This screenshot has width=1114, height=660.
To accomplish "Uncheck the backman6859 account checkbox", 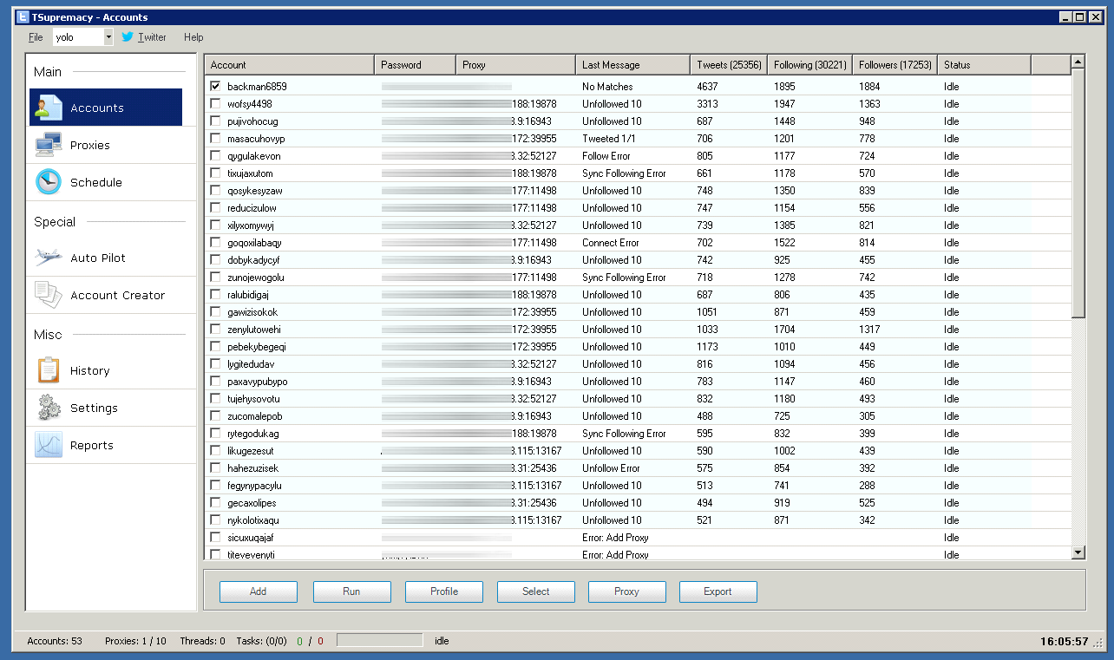I will point(215,87).
